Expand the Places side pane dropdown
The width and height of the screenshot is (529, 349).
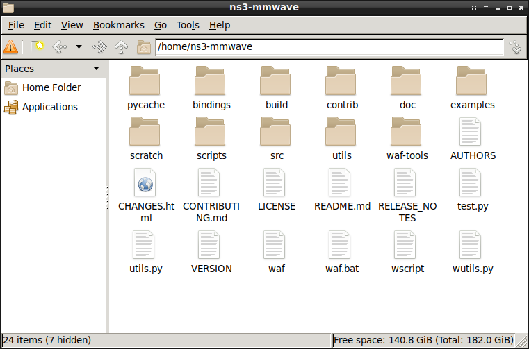point(96,69)
